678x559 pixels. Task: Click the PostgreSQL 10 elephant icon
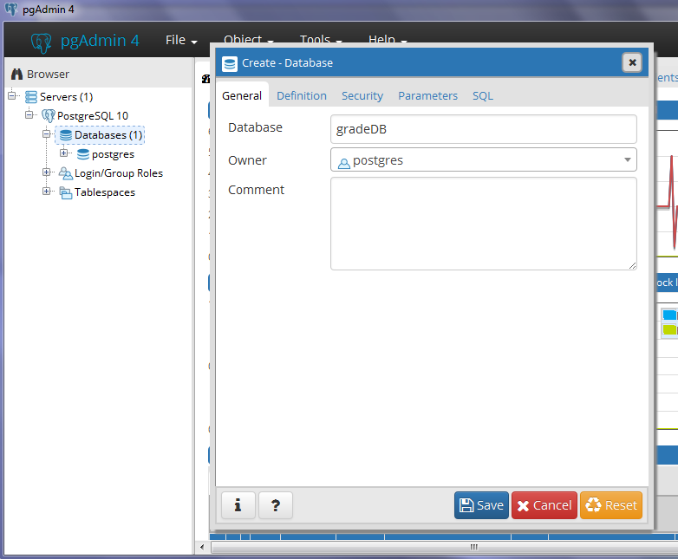(x=48, y=115)
